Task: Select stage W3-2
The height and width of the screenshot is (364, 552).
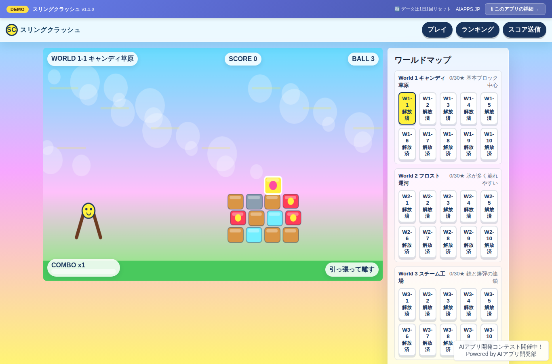Action: 428,304
